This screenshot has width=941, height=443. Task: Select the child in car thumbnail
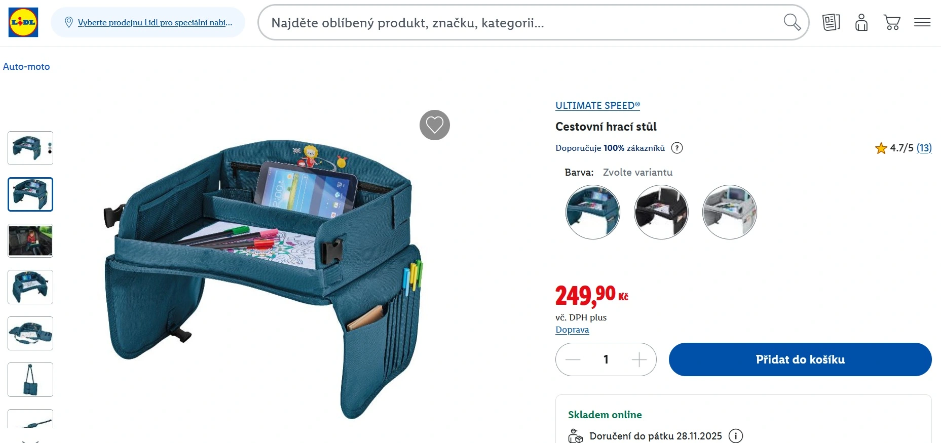coord(30,240)
